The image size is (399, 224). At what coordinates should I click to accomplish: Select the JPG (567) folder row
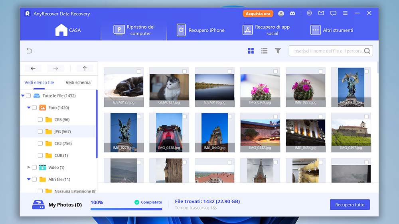58,131
